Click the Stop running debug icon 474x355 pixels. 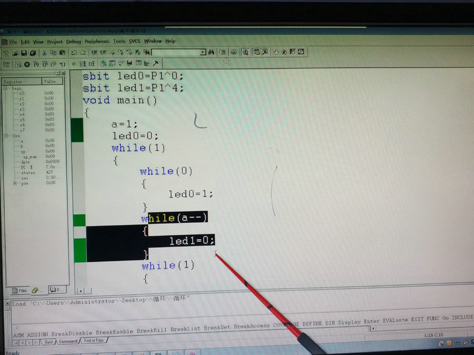click(x=27, y=64)
